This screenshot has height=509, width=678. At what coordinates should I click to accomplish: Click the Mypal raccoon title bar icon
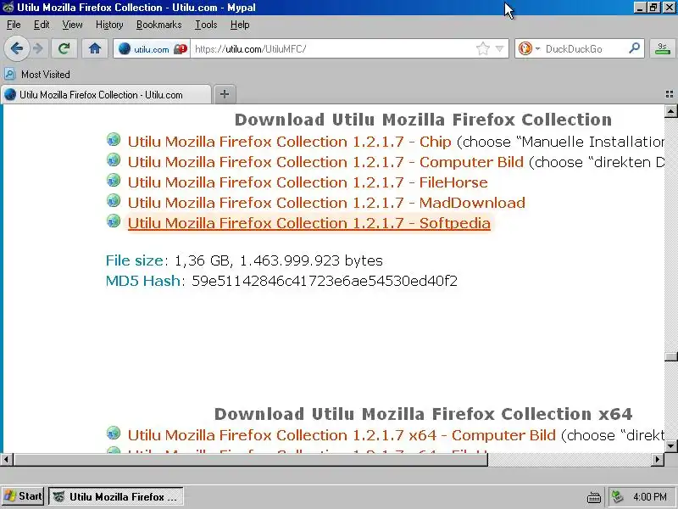coord(8,8)
